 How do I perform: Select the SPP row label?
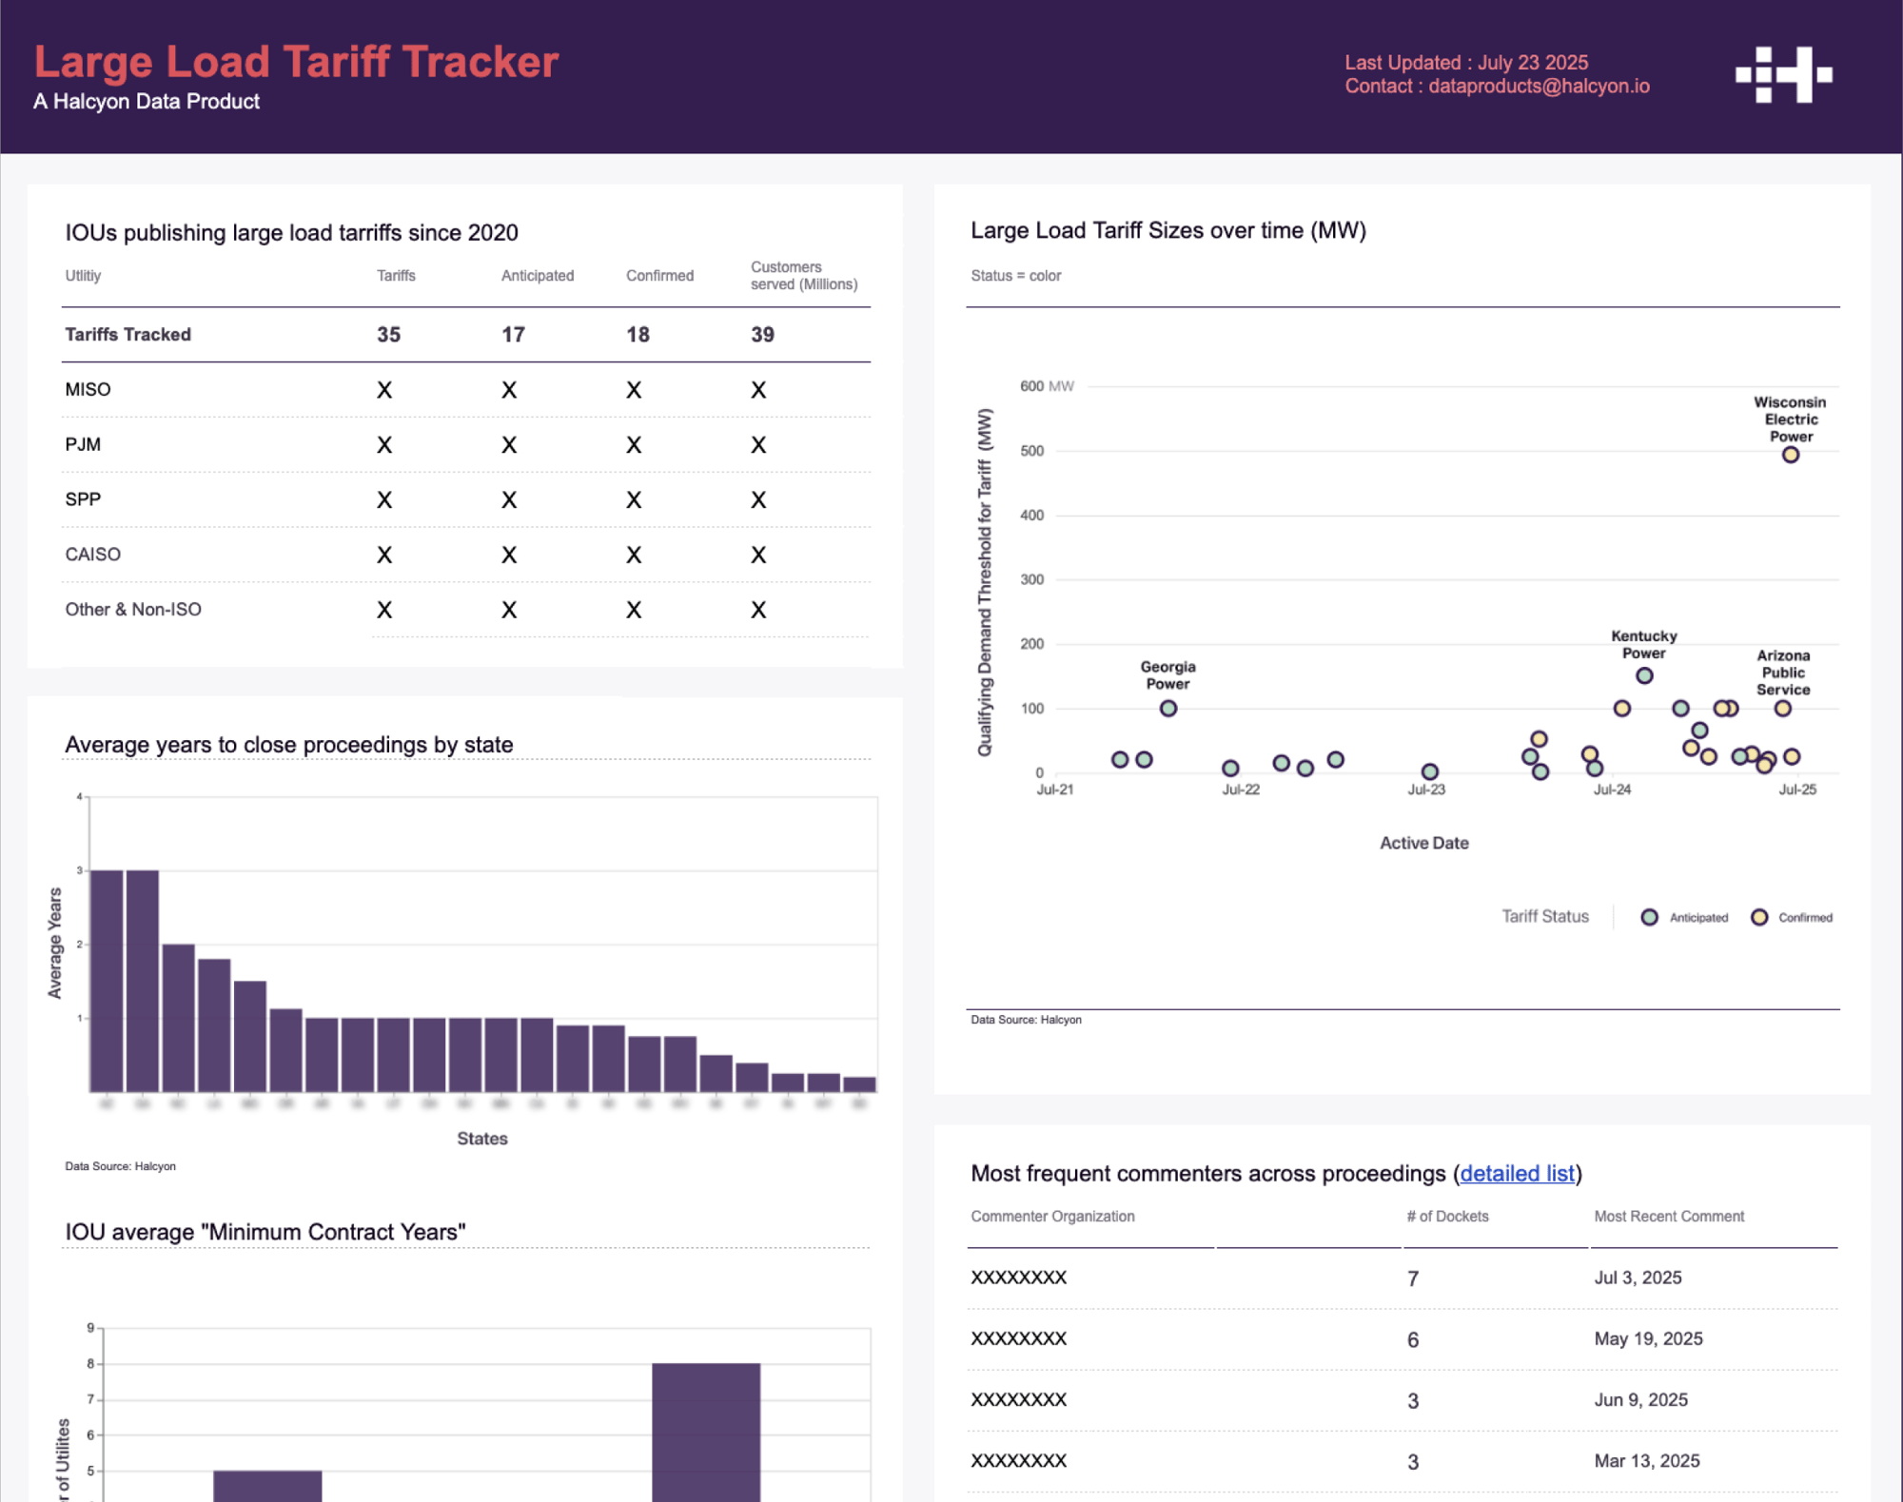(83, 499)
